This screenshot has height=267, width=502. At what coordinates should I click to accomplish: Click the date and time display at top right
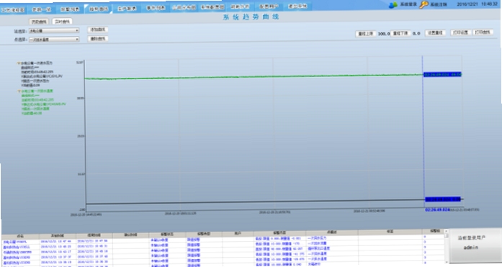[x=477, y=4]
